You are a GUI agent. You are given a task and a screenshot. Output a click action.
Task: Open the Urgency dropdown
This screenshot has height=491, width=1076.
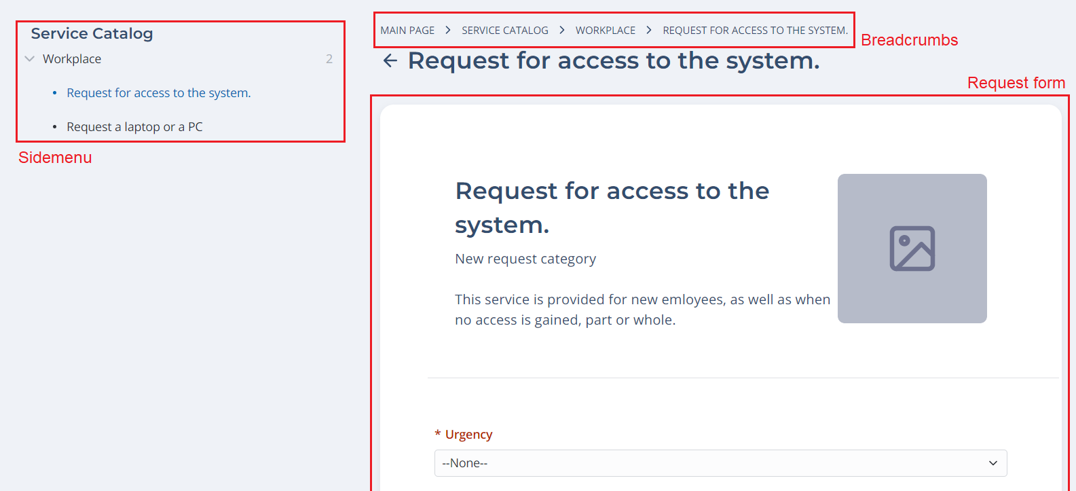click(x=720, y=463)
